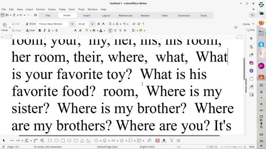Image resolution: width=266 pixels, height=149 pixels.
Task: Toggle Strikethrough formatting
Action: [x=57, y=30]
